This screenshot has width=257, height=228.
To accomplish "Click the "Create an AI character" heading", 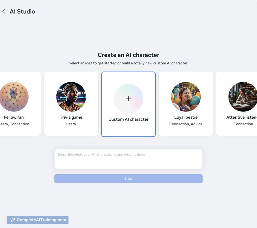I will coord(128,55).
